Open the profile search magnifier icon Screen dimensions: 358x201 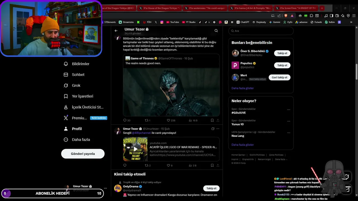click(216, 31)
